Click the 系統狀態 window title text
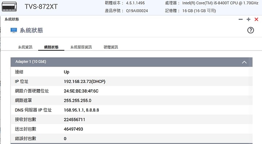 click(12, 19)
